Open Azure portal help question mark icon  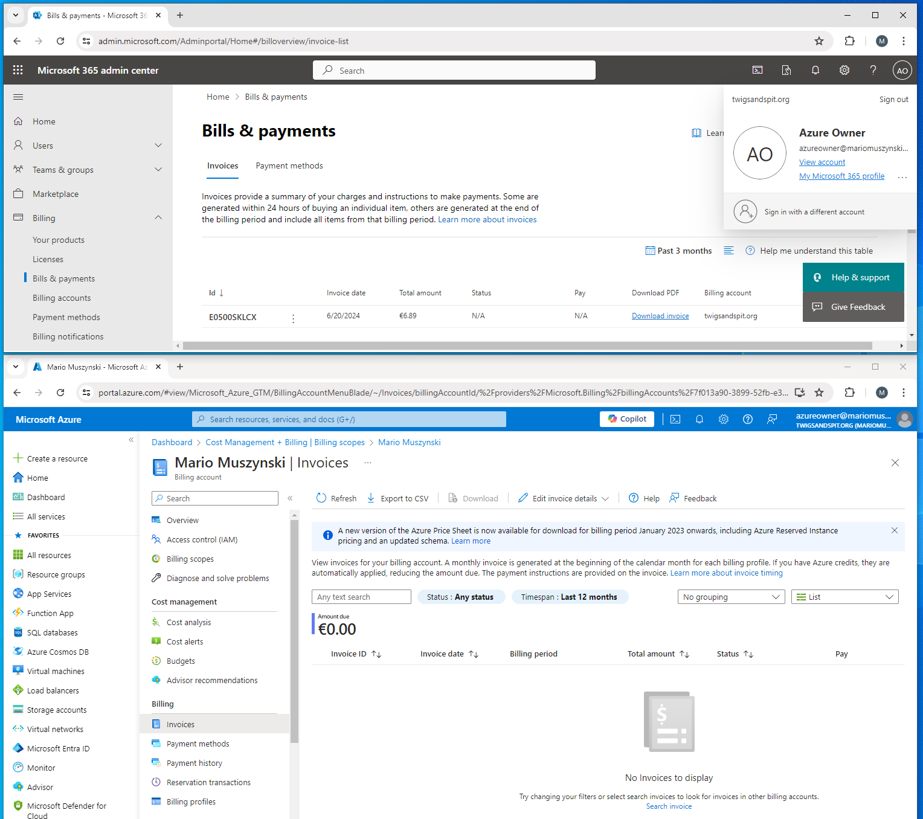tap(748, 419)
